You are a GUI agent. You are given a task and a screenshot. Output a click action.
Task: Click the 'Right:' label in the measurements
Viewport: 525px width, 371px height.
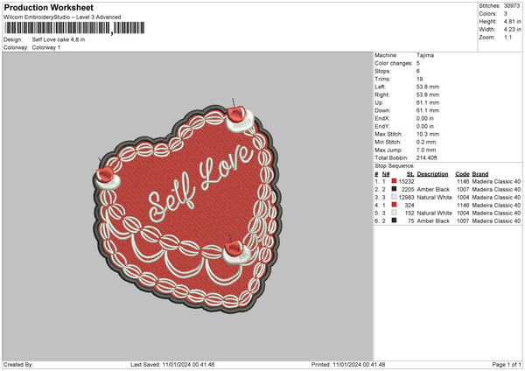point(382,94)
